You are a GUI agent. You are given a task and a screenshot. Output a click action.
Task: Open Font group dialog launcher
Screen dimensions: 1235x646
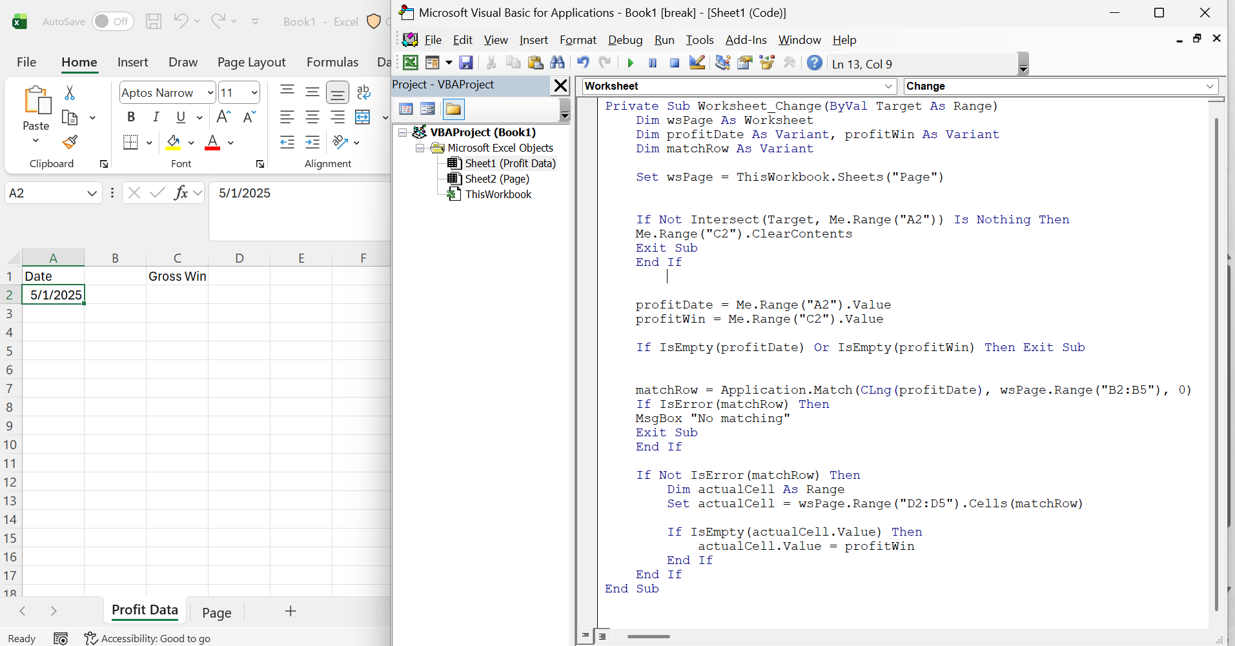pos(260,164)
